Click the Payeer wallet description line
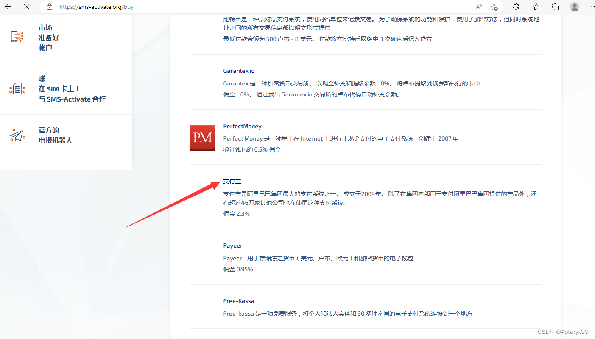This screenshot has height=339, width=595. coord(318,258)
